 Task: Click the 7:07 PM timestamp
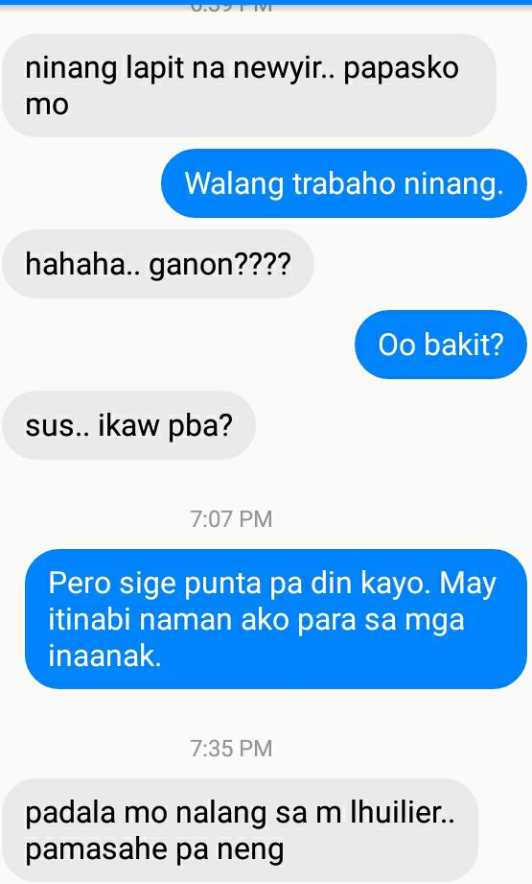pyautogui.click(x=231, y=518)
